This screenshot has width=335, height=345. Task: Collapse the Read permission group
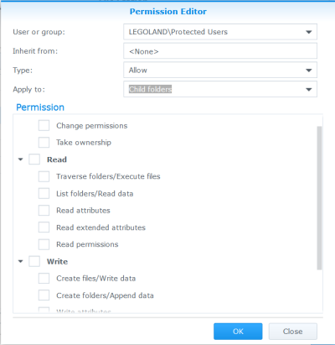tap(20, 159)
